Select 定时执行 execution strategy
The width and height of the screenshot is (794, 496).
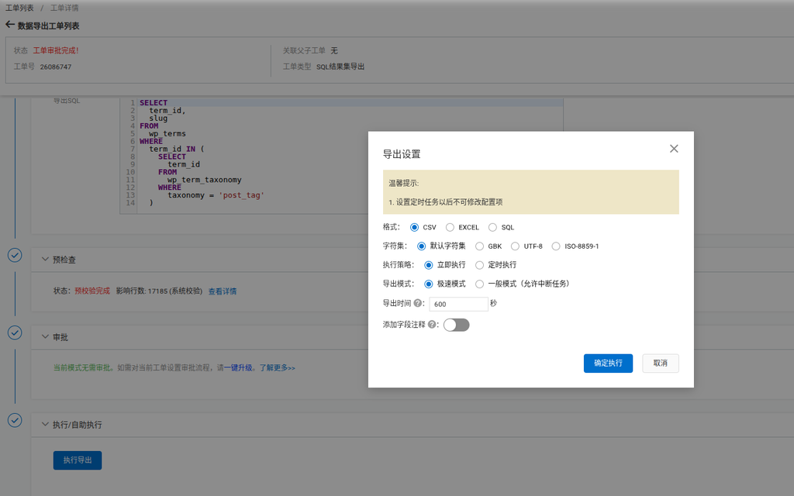pyautogui.click(x=479, y=265)
